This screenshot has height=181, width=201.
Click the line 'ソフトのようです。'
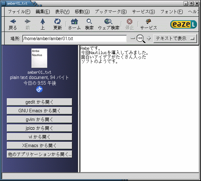click(99, 62)
